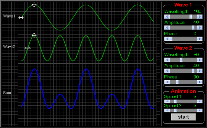This screenshot has width=207, height=128.
Task: Click the Wave 2 Phase value 90
Action: tap(196, 77)
